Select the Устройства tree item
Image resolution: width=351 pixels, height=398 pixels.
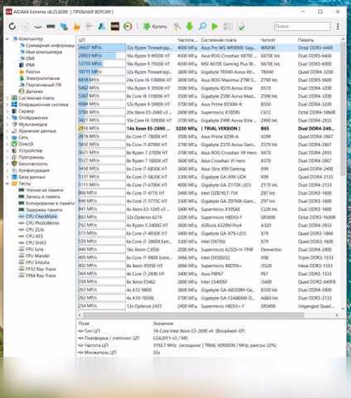tap(30, 151)
